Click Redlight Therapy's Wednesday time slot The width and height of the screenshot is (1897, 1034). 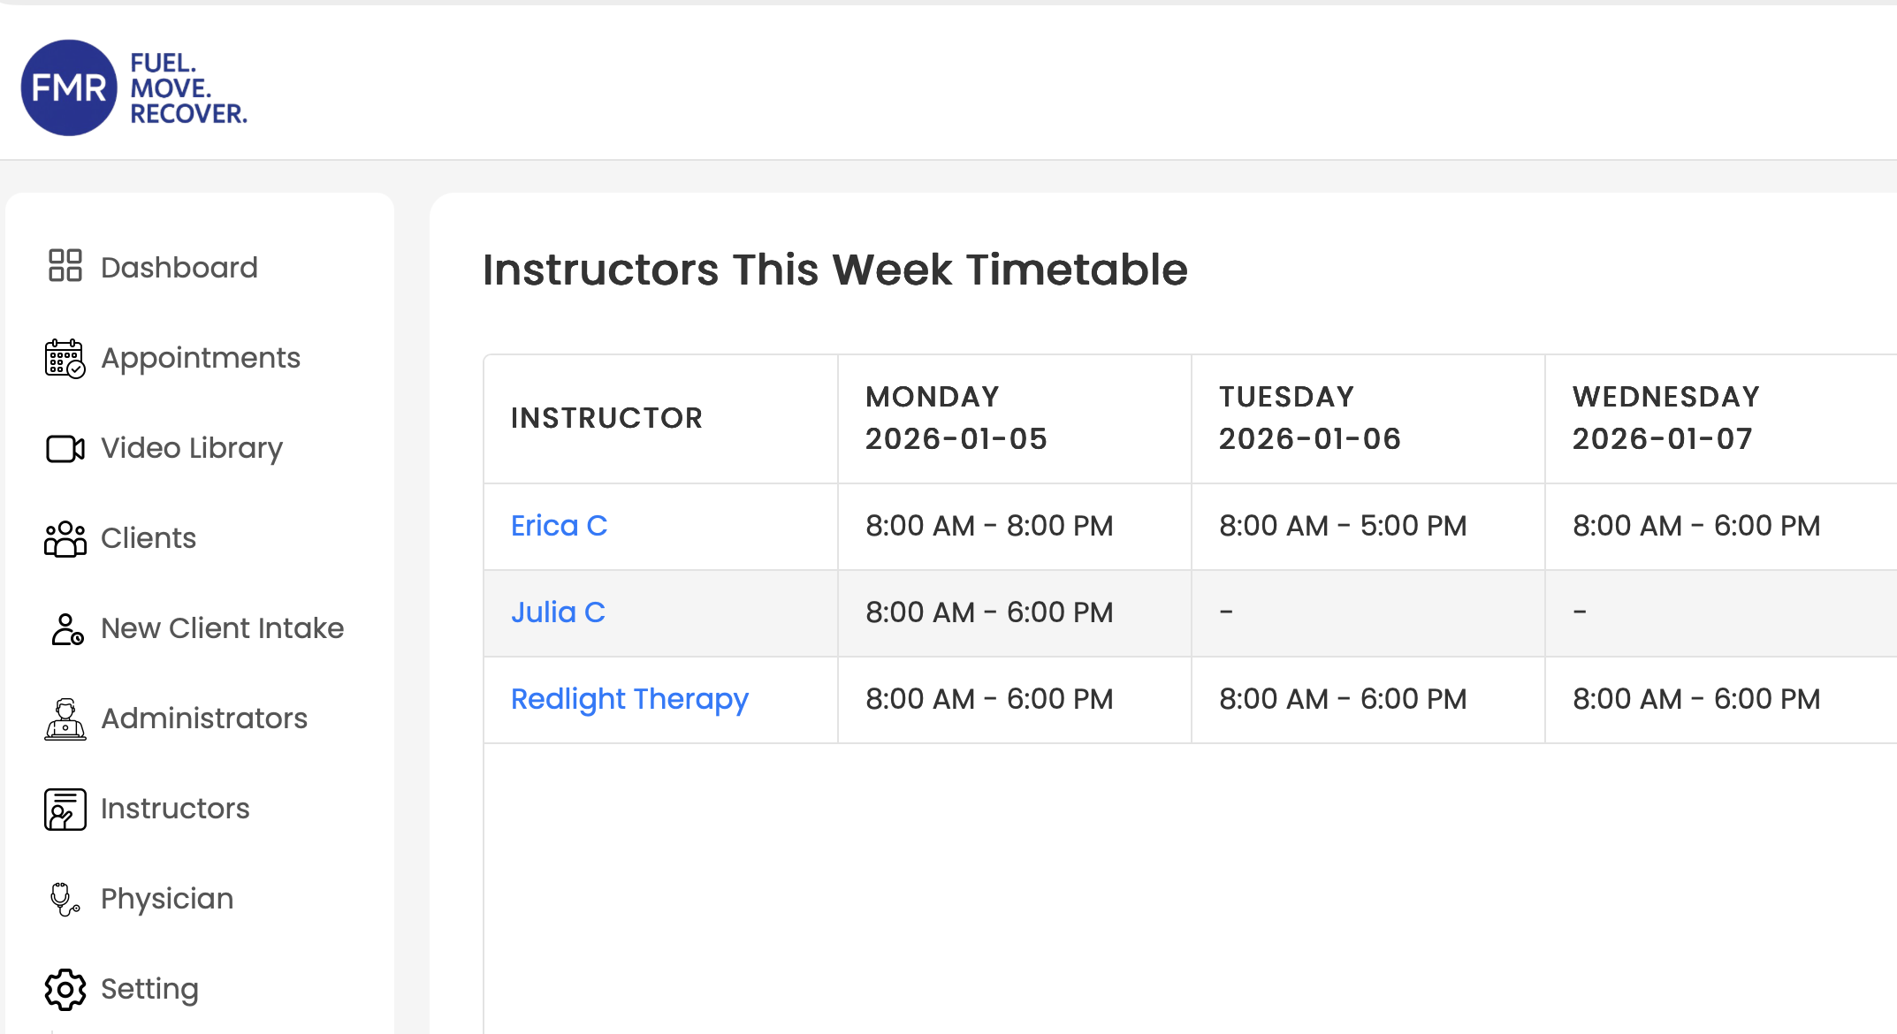point(1695,699)
